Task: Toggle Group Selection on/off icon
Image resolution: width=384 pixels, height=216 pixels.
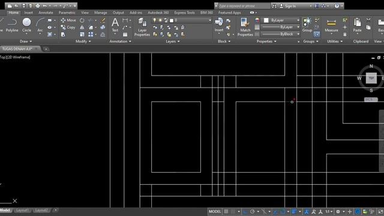Action: coord(317,34)
